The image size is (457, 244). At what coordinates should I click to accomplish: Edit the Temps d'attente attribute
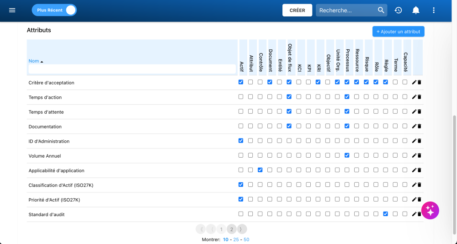[x=414, y=111]
